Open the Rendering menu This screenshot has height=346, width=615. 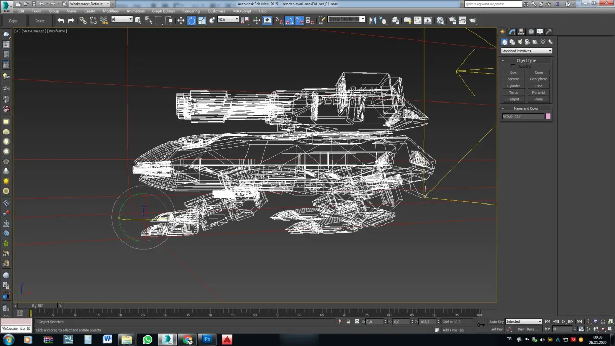(191, 11)
